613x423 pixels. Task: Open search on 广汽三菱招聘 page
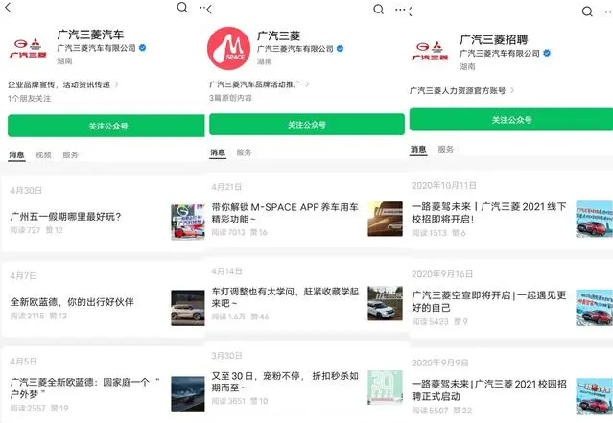[587, 12]
